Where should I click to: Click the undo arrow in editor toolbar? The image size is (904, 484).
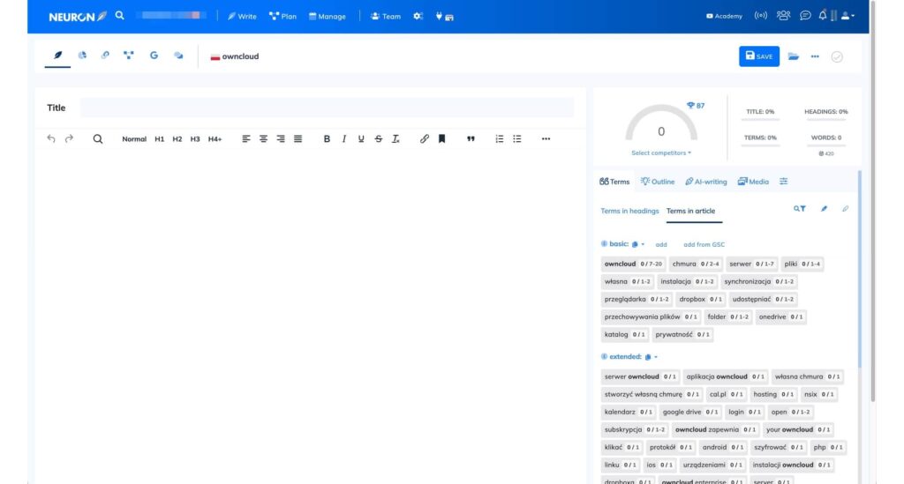pos(51,138)
